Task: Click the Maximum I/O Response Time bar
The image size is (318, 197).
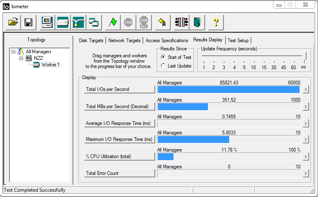Action: [x=194, y=140]
